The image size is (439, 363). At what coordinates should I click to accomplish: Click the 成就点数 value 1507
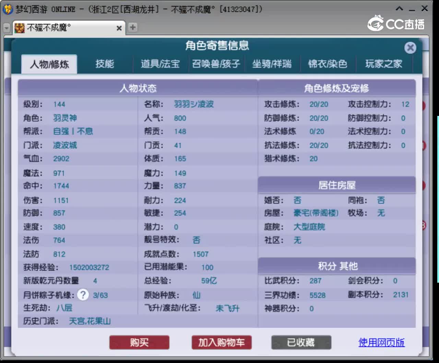coord(200,254)
